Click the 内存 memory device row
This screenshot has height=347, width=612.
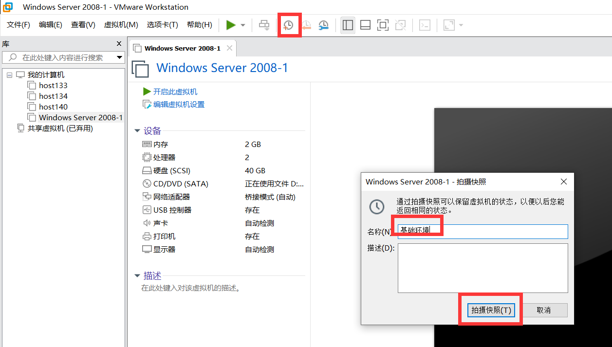[x=161, y=145]
